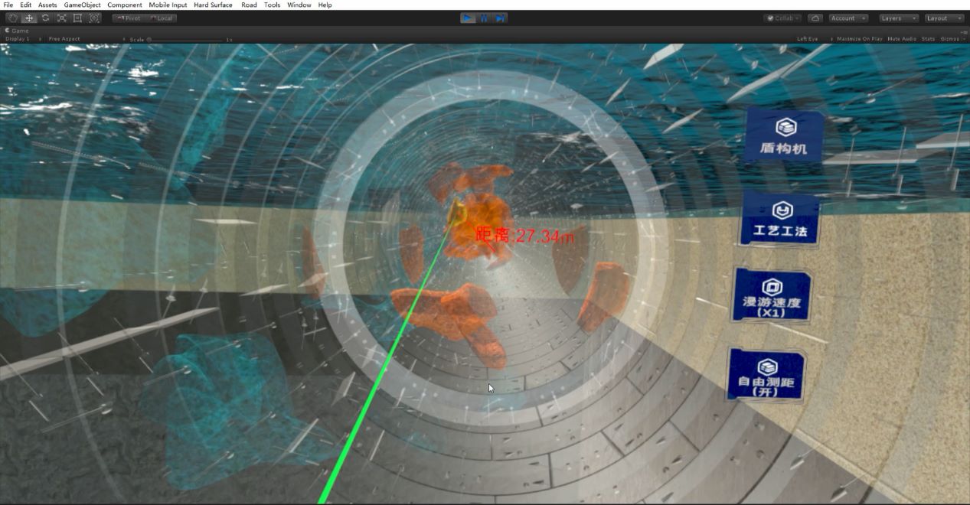This screenshot has height=505, width=970.
Task: Open the Tools menu
Action: tap(272, 5)
